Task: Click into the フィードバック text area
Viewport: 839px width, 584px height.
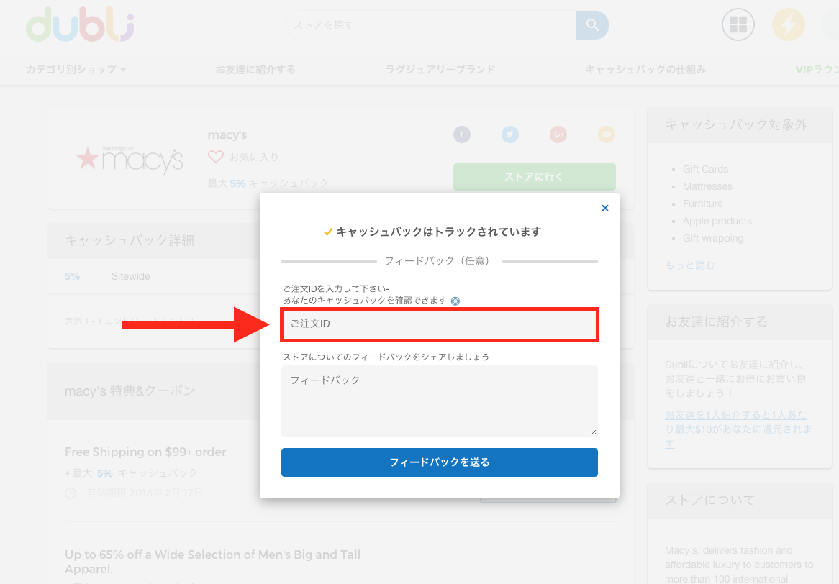Action: [x=439, y=401]
